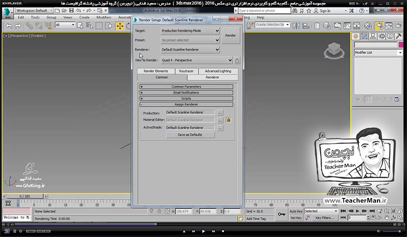Open Key Filters dialog
407x237 pixels.
[x=325, y=218]
